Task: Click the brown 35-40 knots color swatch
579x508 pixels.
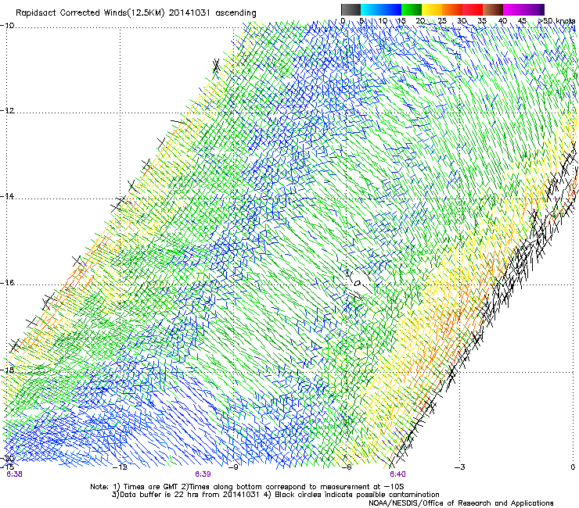Action: point(493,9)
